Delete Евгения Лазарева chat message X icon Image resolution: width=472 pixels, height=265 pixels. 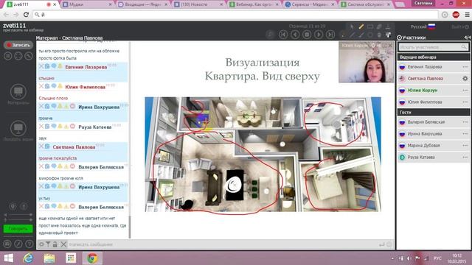pos(41,66)
